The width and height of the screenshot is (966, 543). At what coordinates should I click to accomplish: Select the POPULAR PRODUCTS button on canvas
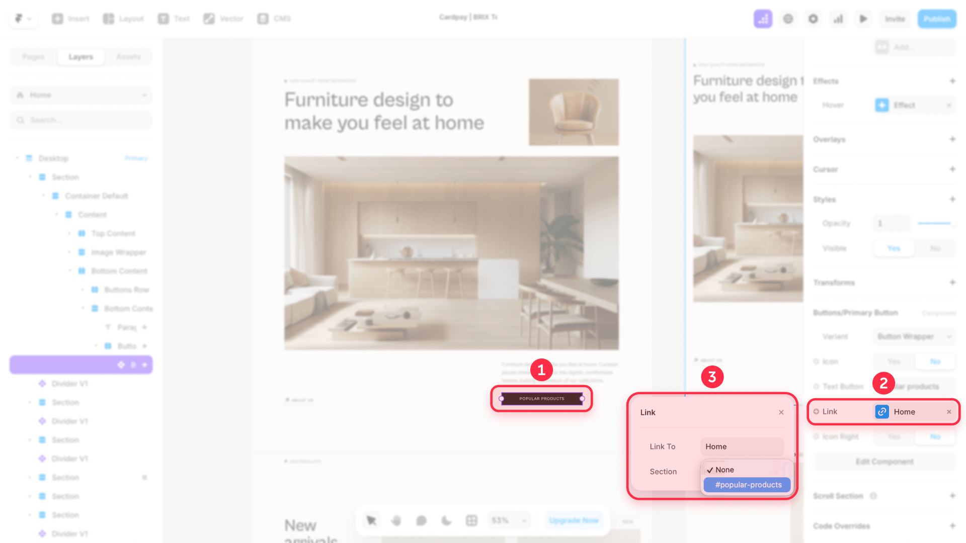coord(542,399)
